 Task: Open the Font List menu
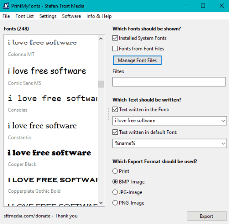[25, 16]
